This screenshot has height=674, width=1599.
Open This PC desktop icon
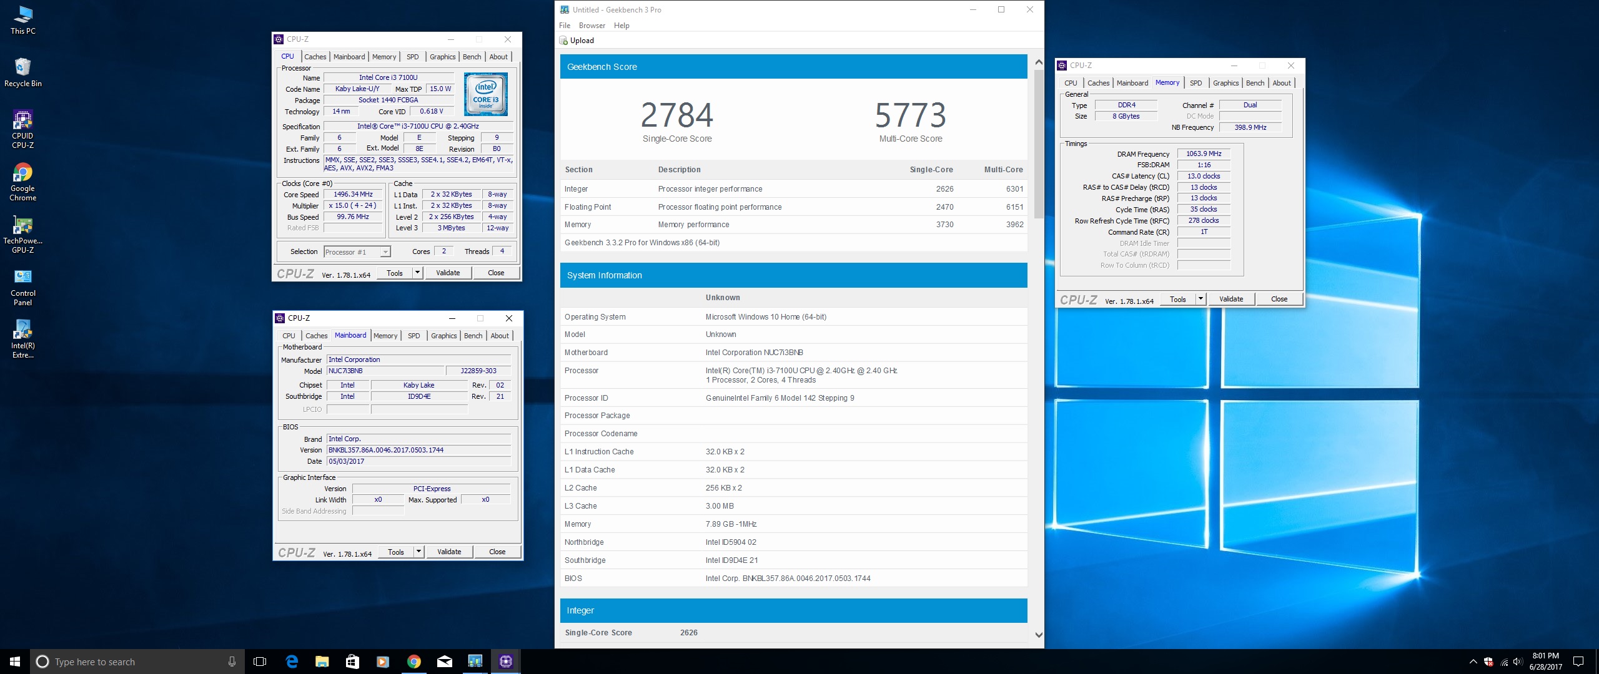coord(23,19)
